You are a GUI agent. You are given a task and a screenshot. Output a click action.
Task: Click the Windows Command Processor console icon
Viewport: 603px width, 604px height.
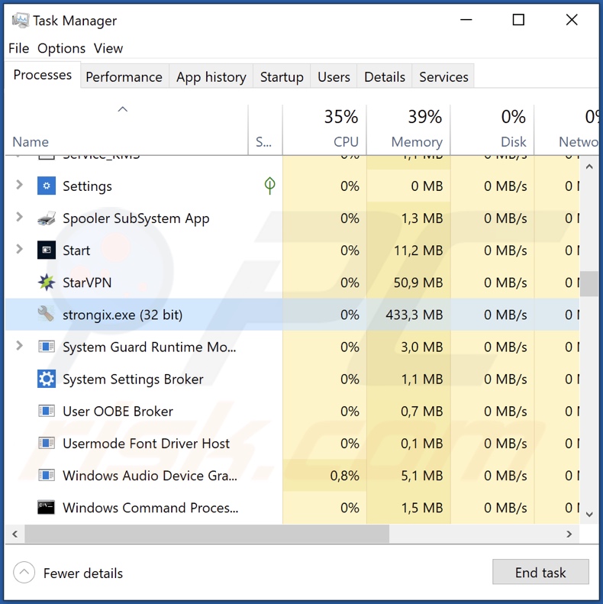point(47,507)
